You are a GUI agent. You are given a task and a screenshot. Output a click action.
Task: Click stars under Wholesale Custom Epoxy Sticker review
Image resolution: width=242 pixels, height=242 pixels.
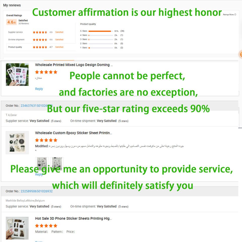[x=46, y=140]
